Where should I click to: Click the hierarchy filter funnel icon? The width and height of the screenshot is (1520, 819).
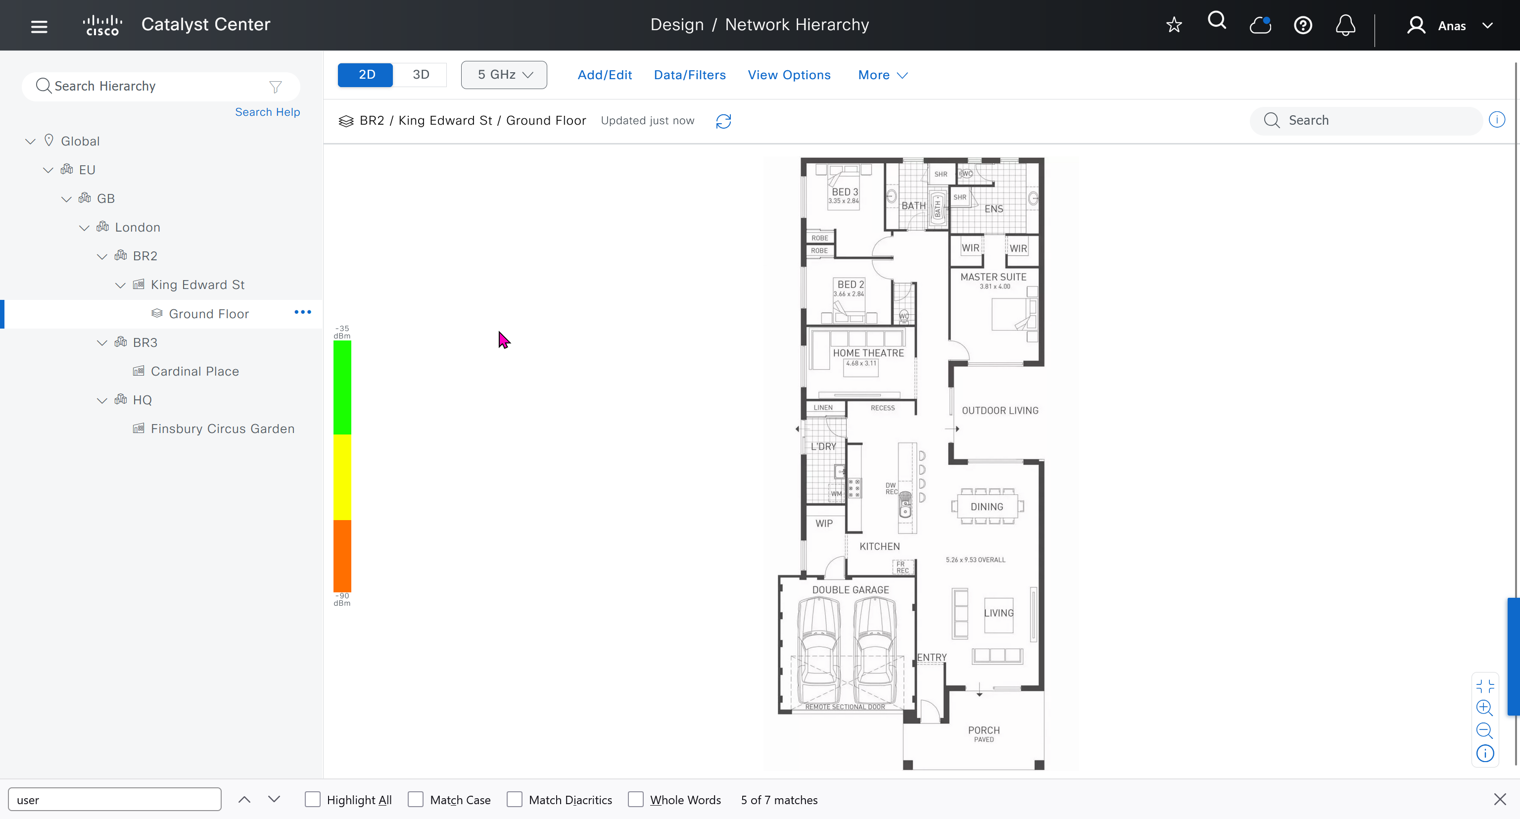275,87
